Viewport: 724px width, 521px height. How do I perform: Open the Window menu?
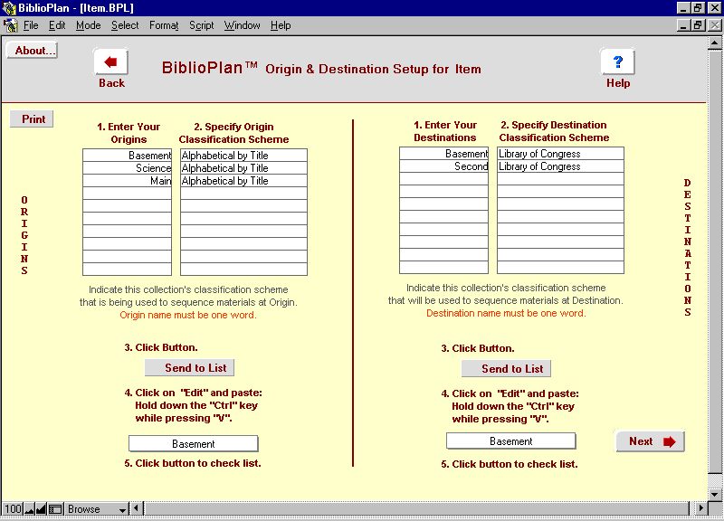(x=242, y=25)
